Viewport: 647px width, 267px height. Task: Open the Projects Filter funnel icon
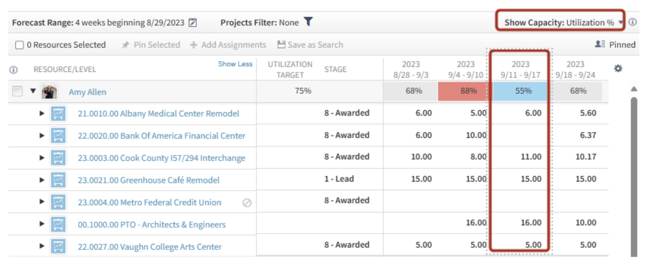click(308, 22)
